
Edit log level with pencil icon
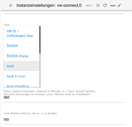(x=119, y=6)
